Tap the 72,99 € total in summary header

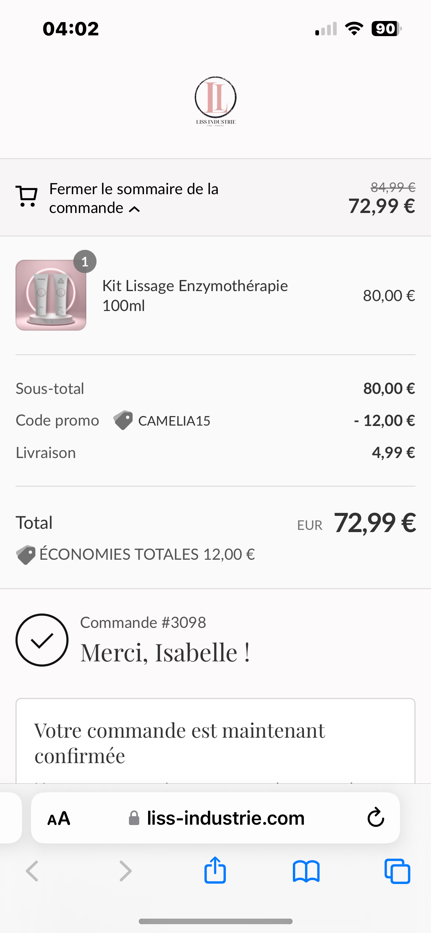tap(382, 206)
